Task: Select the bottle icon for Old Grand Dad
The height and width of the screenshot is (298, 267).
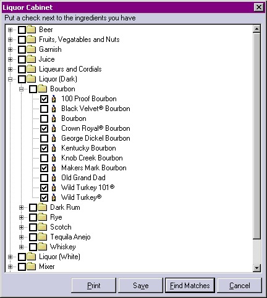Action: (54, 178)
